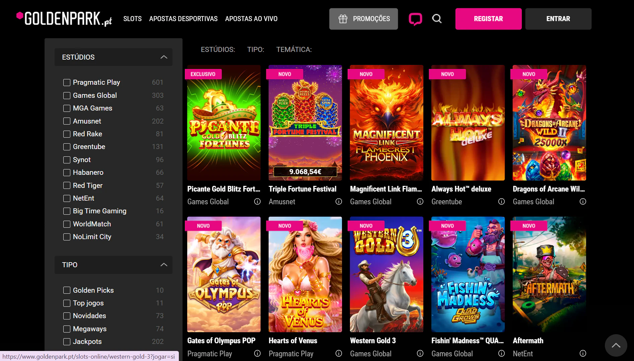Select the WorldMatch checkbox
The width and height of the screenshot is (634, 361).
pyautogui.click(x=67, y=224)
